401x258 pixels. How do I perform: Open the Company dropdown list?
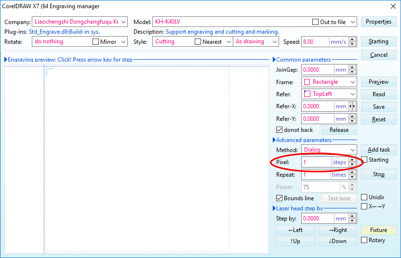[x=123, y=22]
